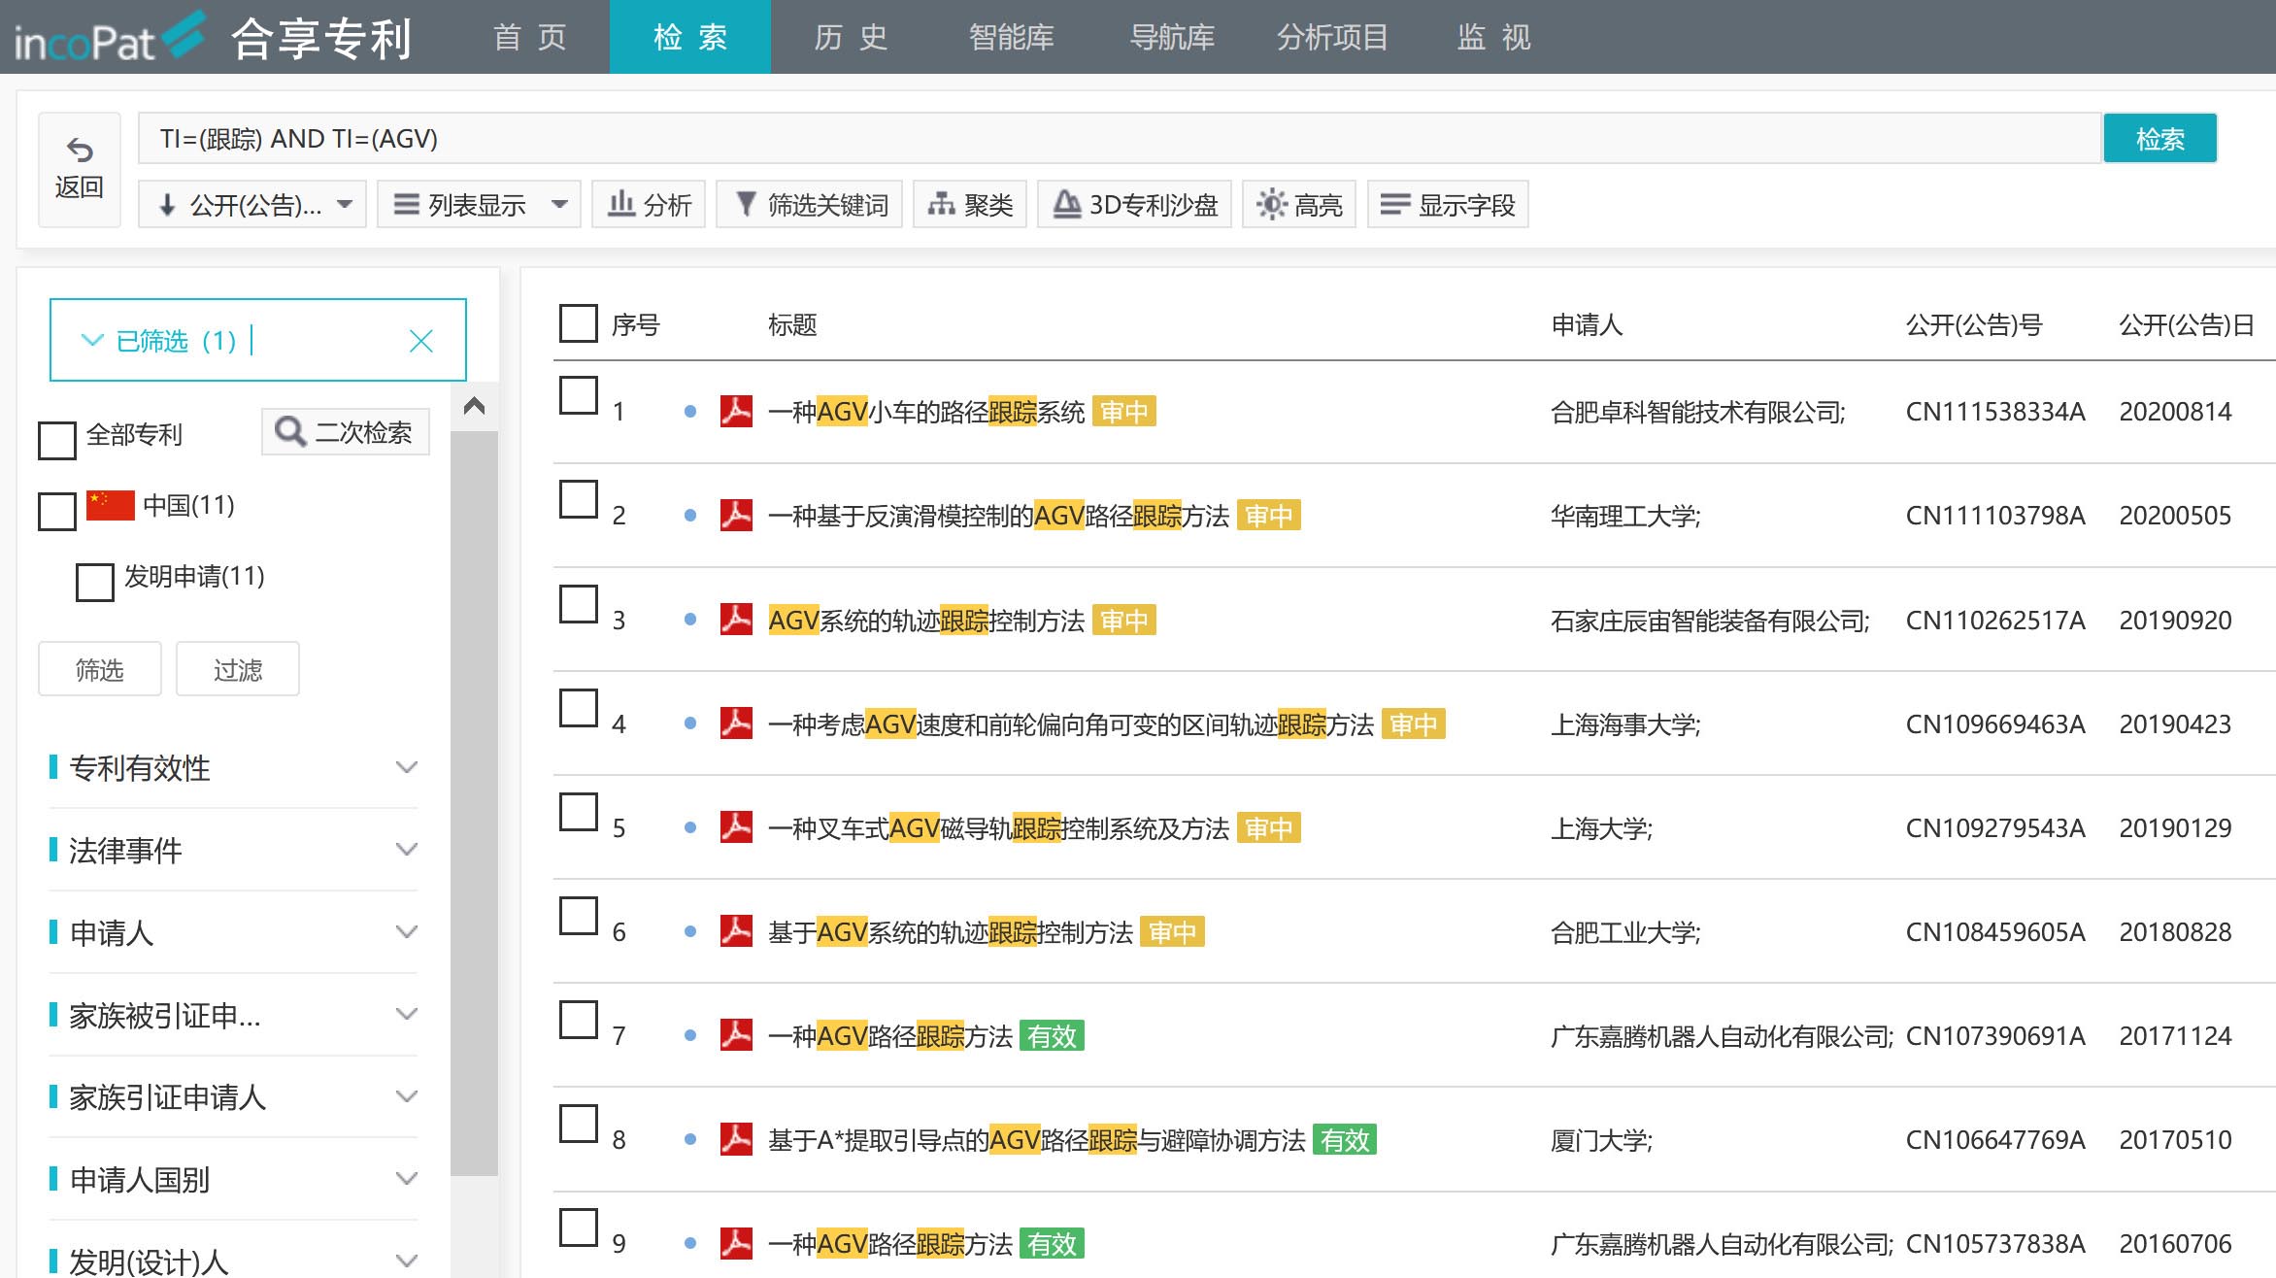Tick the 中国(11) country checkbox
This screenshot has width=2276, height=1278.
click(x=57, y=511)
